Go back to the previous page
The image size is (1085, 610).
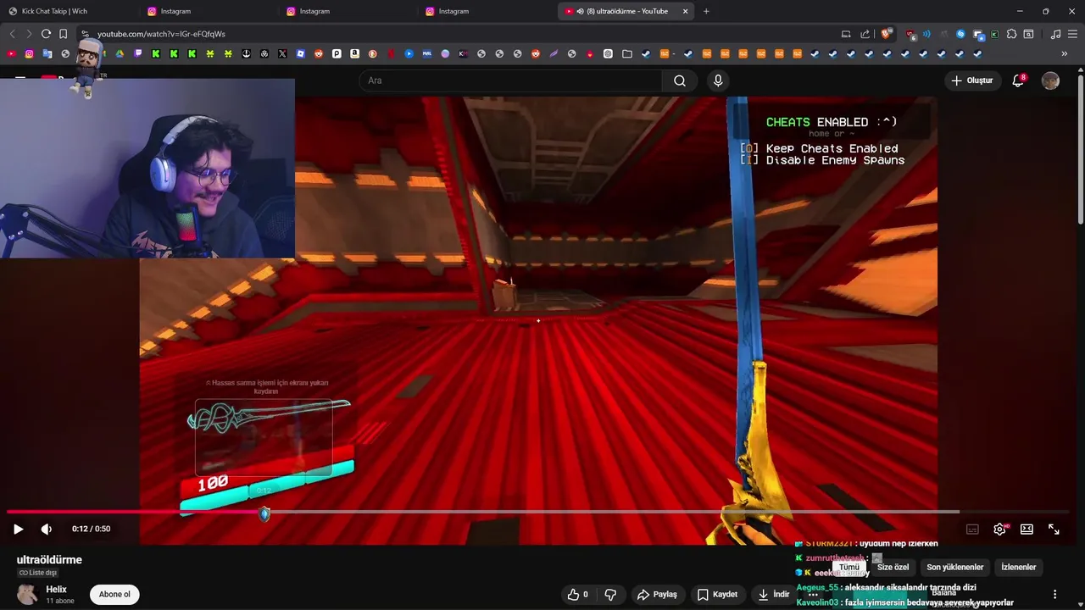[12, 34]
